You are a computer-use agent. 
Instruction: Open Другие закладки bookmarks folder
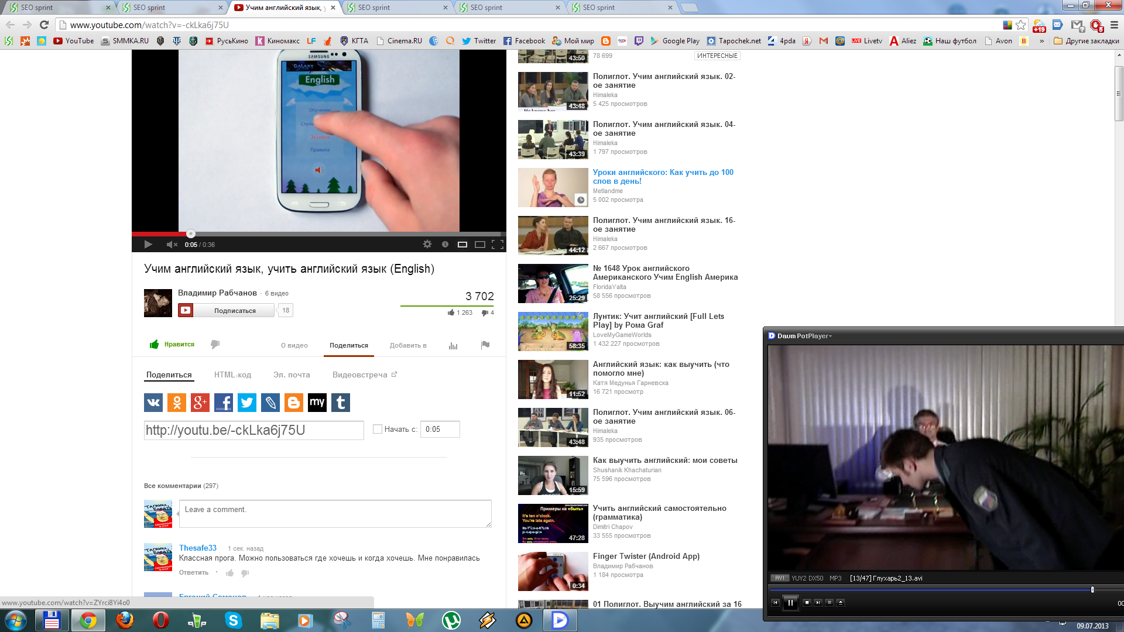(1086, 41)
